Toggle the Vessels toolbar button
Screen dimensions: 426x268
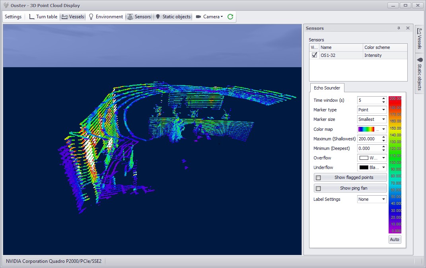pos(73,17)
